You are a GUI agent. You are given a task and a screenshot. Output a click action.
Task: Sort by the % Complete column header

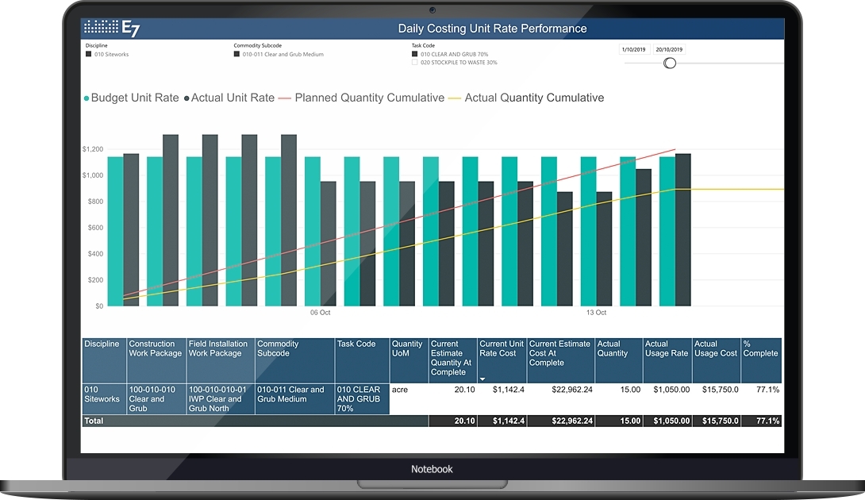coord(760,349)
